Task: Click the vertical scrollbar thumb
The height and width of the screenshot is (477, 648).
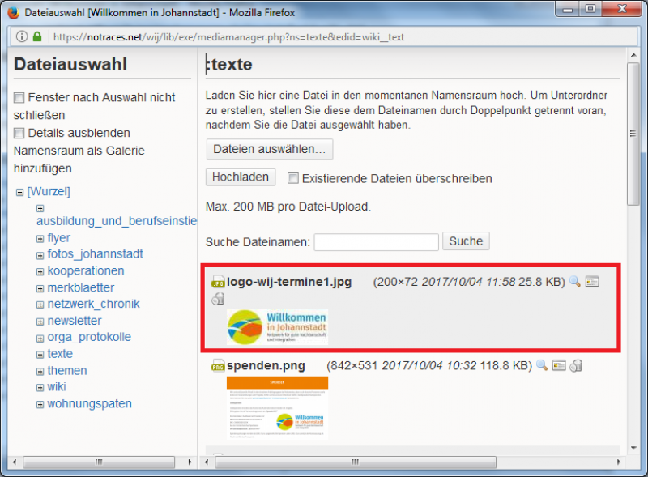Action: pos(633,134)
